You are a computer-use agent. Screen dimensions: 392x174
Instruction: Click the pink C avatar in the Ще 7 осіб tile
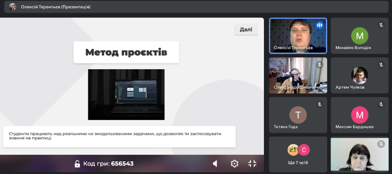tap(304, 150)
